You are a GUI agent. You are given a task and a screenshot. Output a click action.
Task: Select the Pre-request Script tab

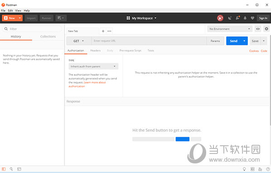pos(131,50)
